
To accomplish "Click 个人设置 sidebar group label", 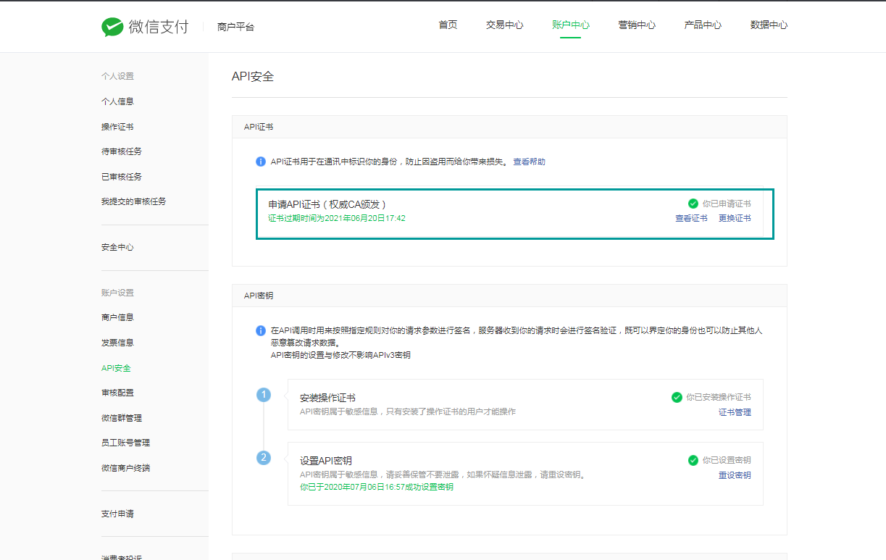I will coord(117,76).
